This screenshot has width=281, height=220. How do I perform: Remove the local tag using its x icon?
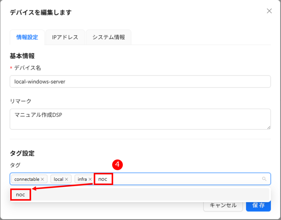[66, 179]
